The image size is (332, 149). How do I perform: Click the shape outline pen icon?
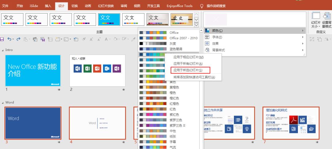(124, 39)
